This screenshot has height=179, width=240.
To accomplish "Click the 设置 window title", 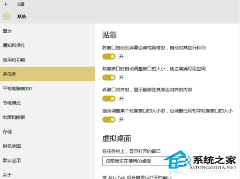I will pyautogui.click(x=21, y=4).
